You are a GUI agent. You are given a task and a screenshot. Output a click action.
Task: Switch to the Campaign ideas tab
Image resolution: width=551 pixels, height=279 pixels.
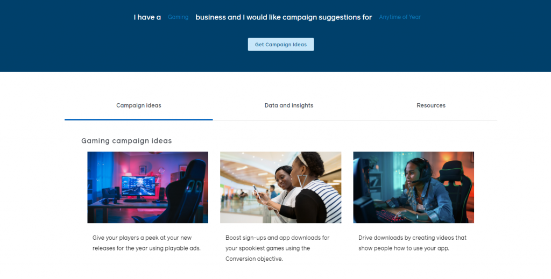pyautogui.click(x=138, y=105)
